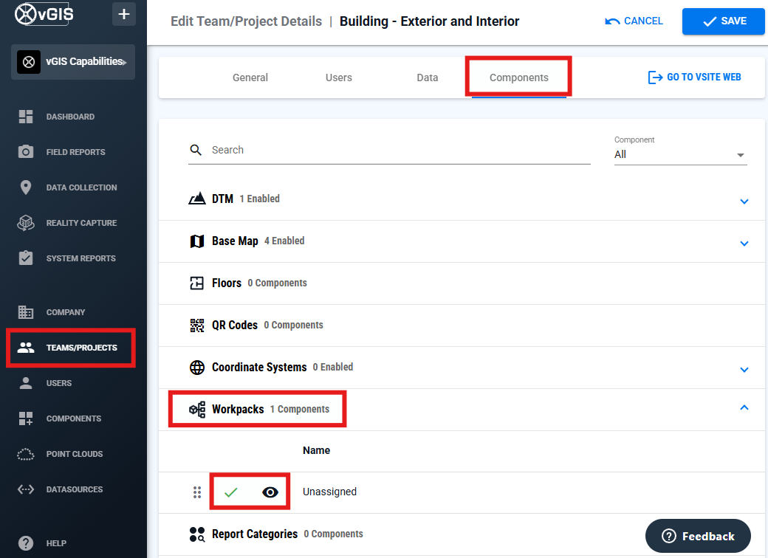Click the Unassigned workpack name
The height and width of the screenshot is (558, 768).
point(329,492)
